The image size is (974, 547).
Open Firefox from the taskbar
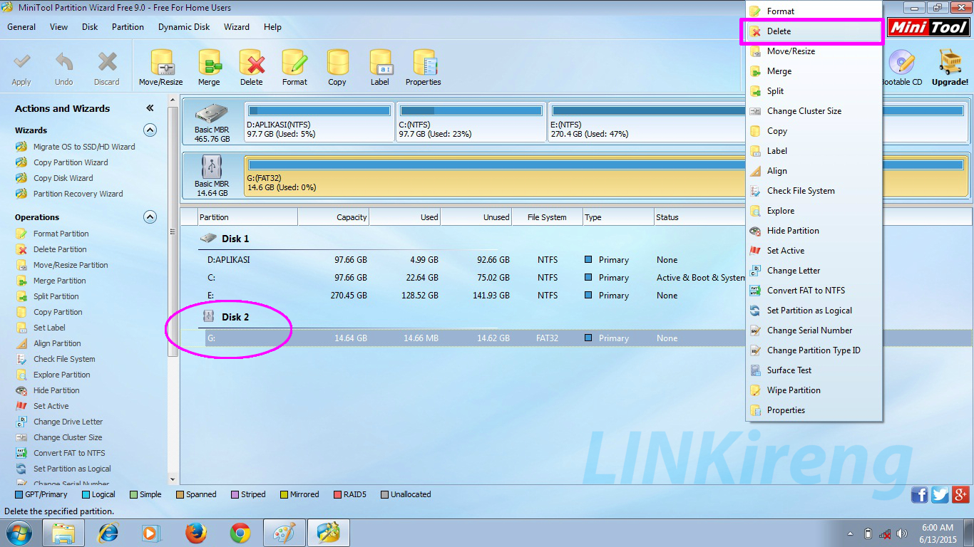point(195,533)
